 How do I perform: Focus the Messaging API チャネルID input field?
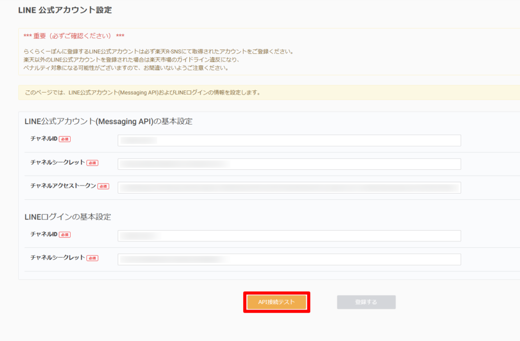coord(289,140)
